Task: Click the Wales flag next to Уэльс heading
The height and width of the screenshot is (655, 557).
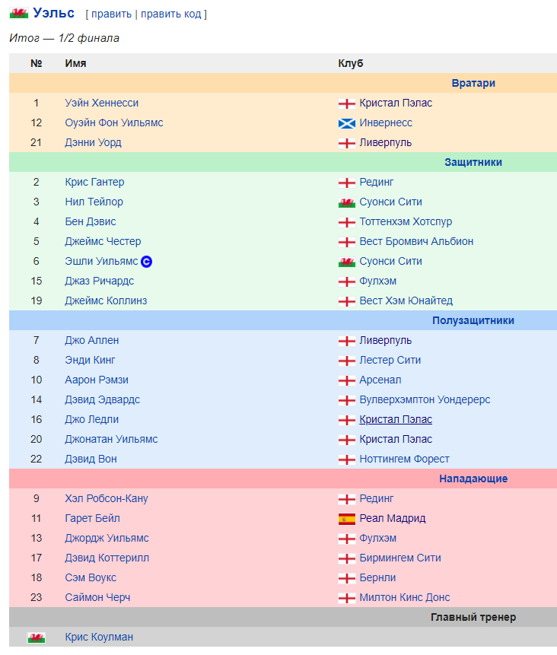Action: coord(19,14)
